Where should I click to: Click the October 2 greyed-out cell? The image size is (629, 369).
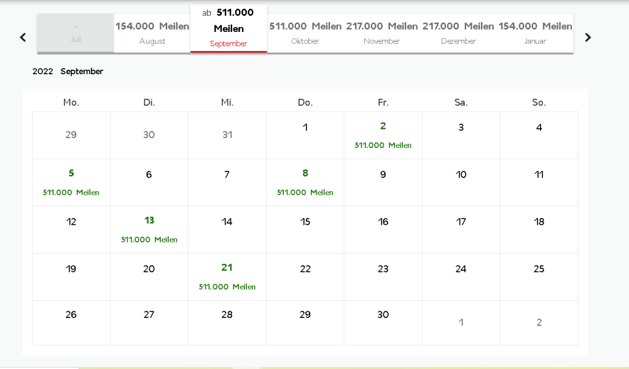pos(539,322)
